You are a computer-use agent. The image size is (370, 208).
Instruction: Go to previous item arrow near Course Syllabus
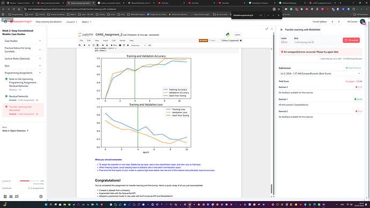pos(332,21)
